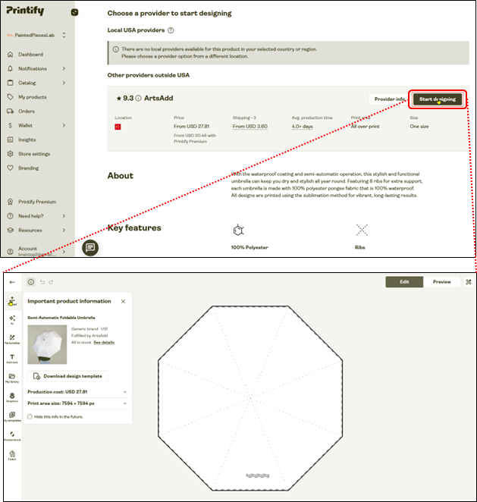
Task: Open the PaintedPiecesLab store switcher
Action: tap(36, 35)
